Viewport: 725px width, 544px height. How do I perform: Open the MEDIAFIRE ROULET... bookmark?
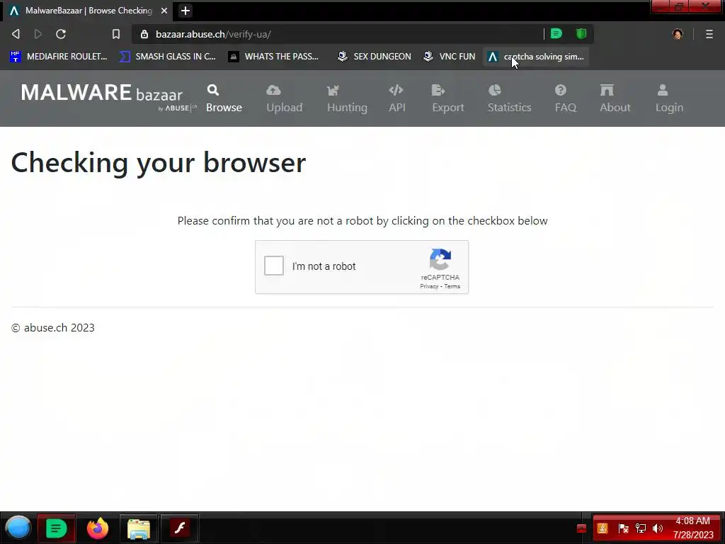coord(58,57)
